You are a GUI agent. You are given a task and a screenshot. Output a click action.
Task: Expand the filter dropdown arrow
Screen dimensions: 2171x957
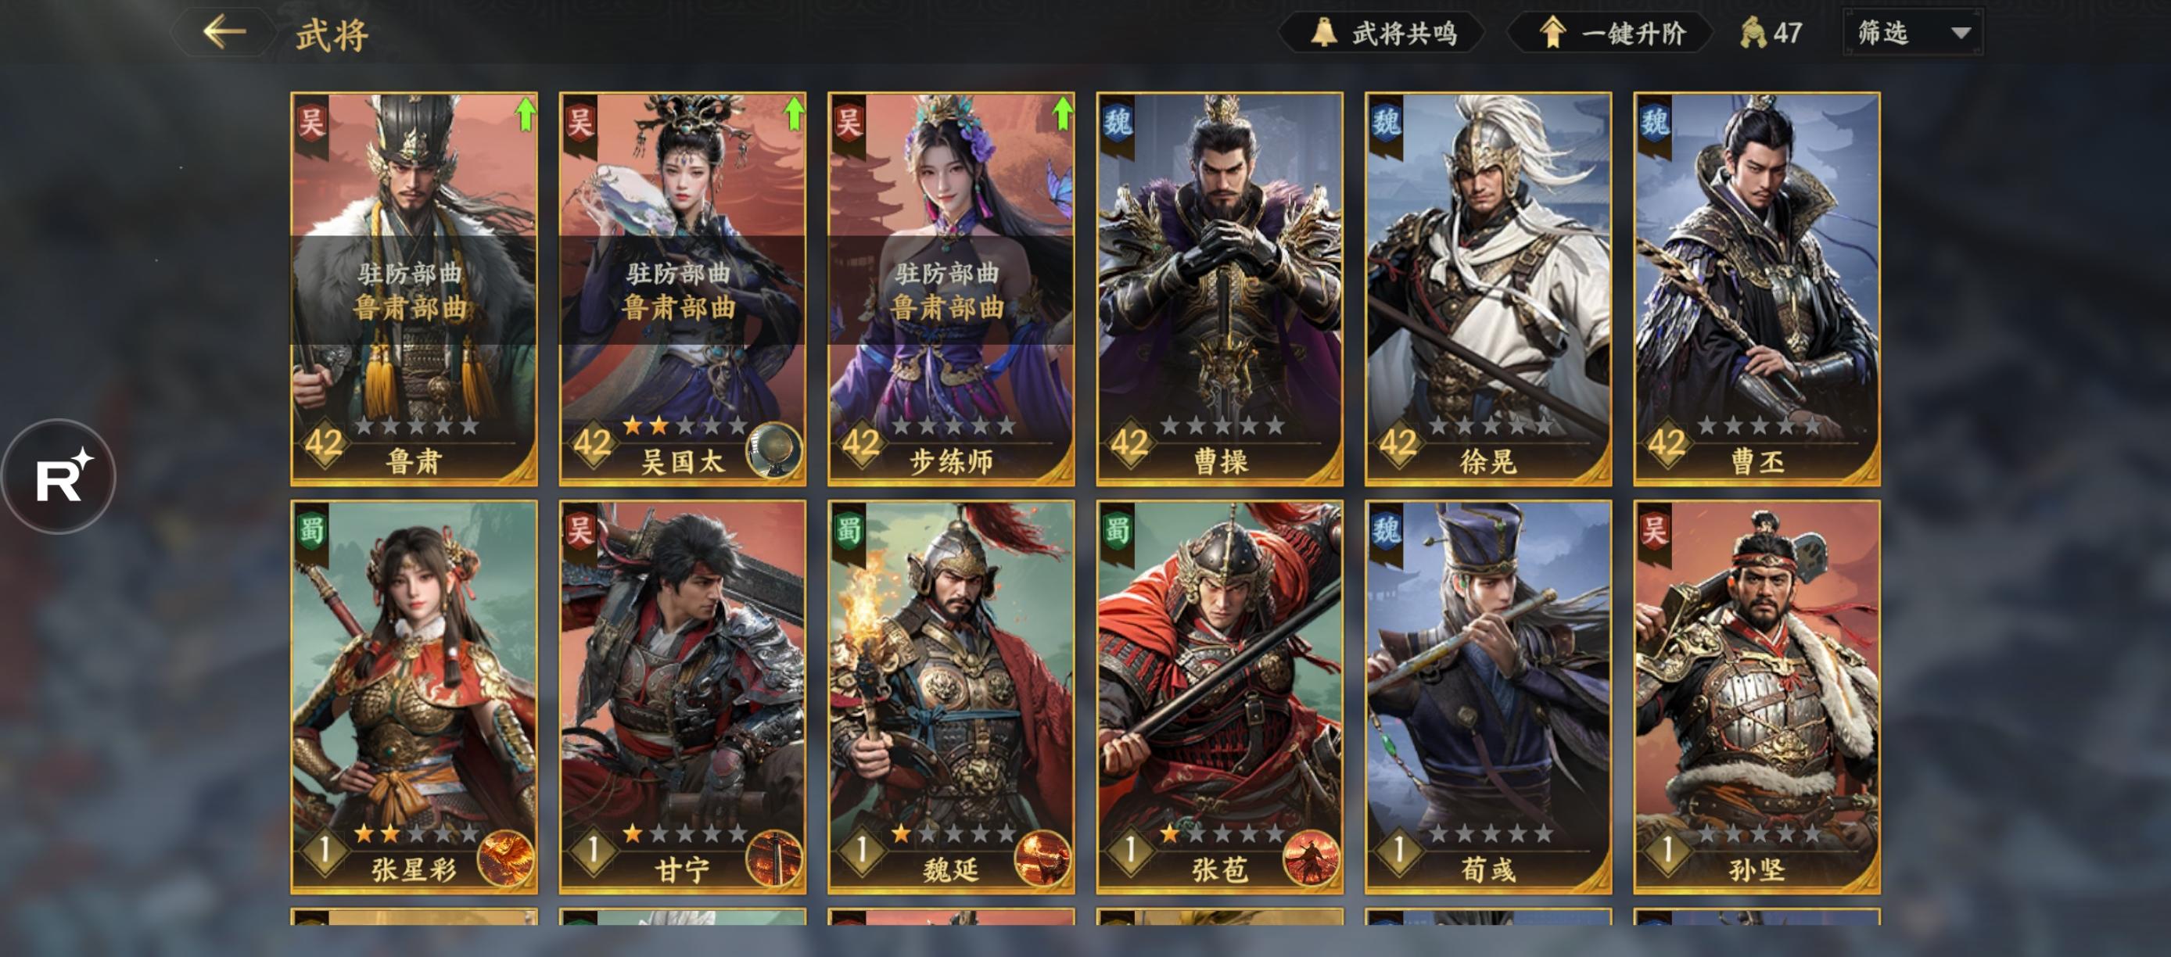[1961, 34]
